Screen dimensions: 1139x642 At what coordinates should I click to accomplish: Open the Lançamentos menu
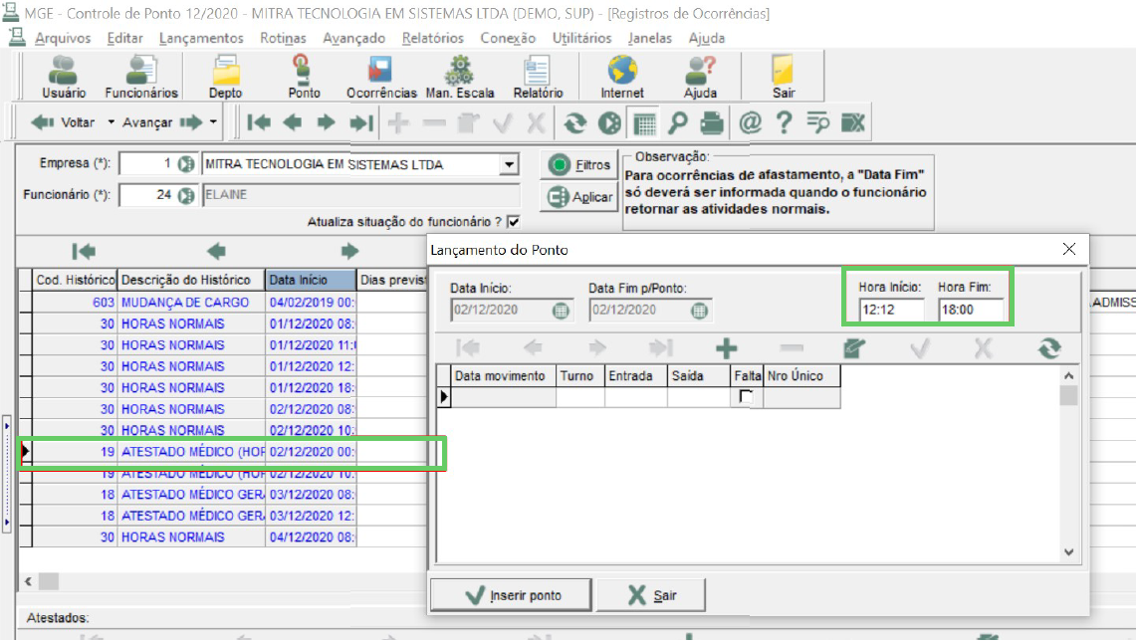pos(201,38)
